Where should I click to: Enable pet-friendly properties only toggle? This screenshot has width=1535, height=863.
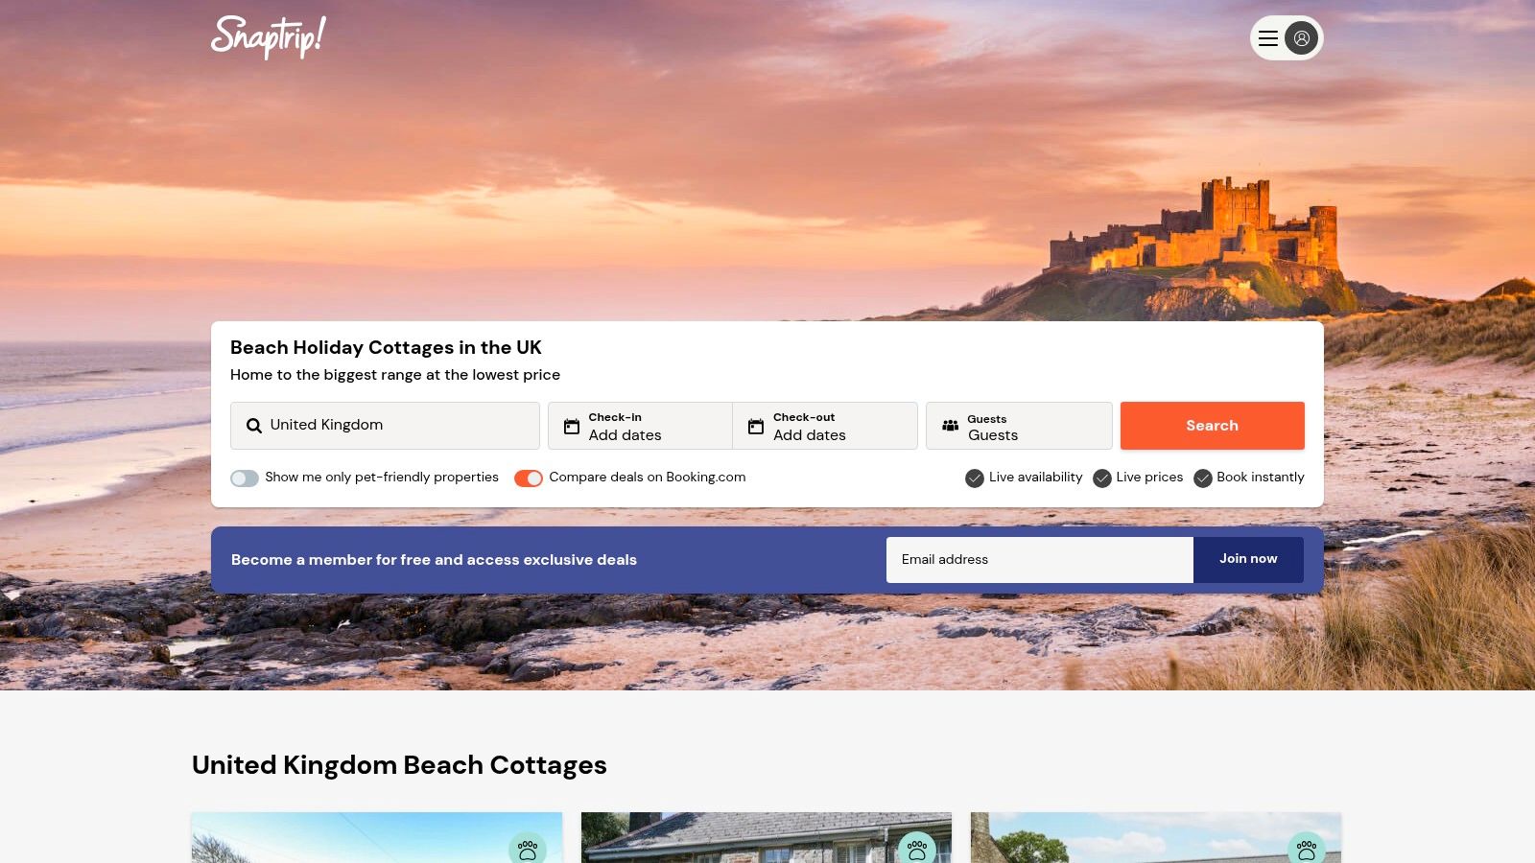(245, 478)
